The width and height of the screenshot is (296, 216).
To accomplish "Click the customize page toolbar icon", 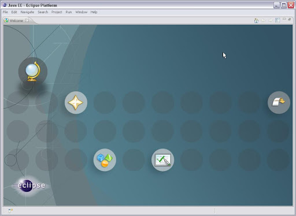I will coord(277,20).
